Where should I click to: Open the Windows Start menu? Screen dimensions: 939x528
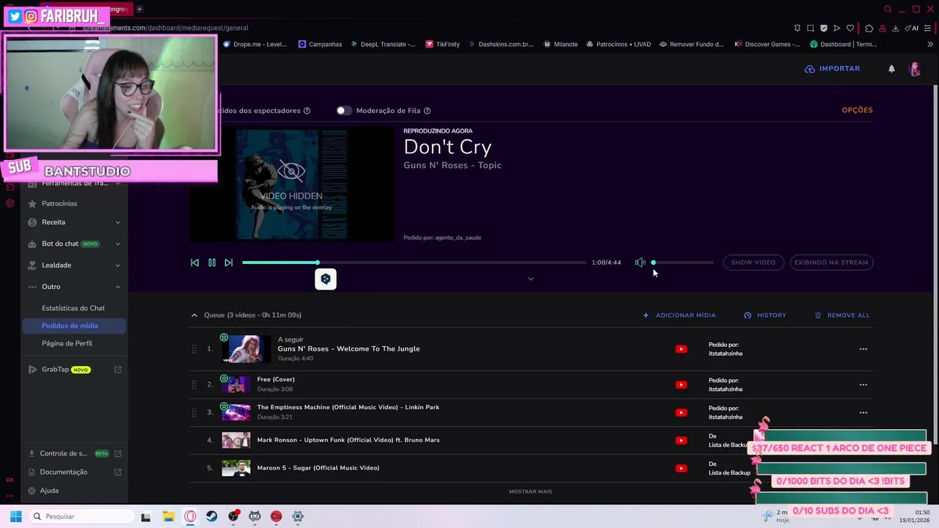coord(15,516)
